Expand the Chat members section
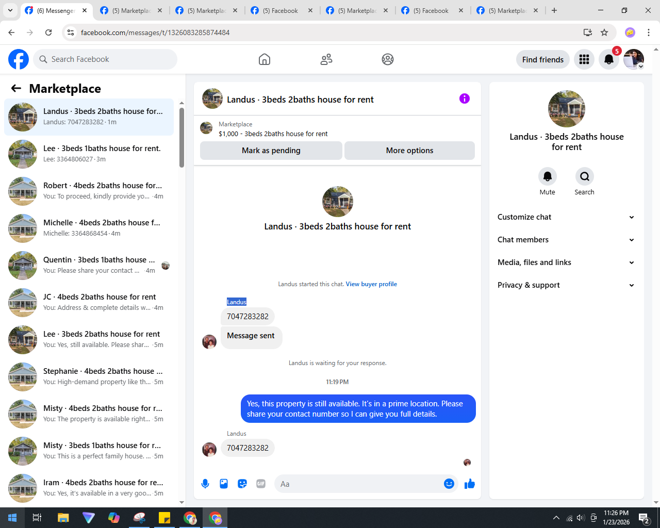This screenshot has width=660, height=528. 566,240
